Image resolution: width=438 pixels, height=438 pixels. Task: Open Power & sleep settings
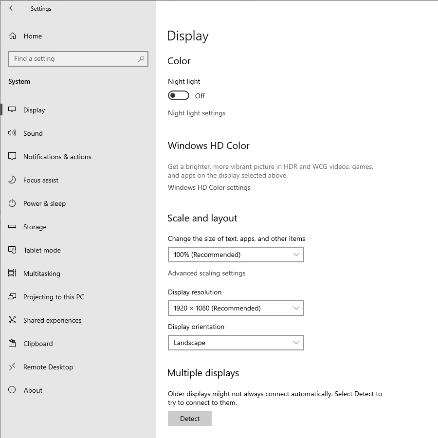[78, 203]
